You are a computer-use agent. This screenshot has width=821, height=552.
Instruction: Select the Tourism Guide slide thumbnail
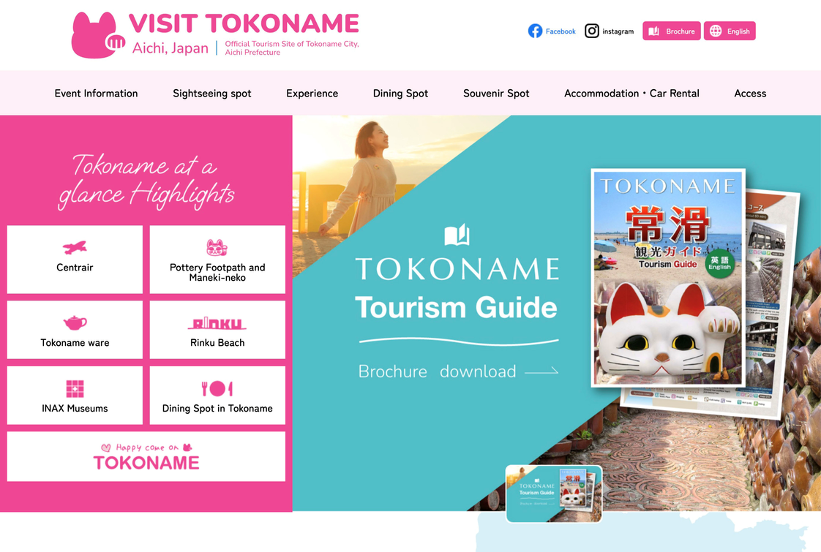[554, 494]
